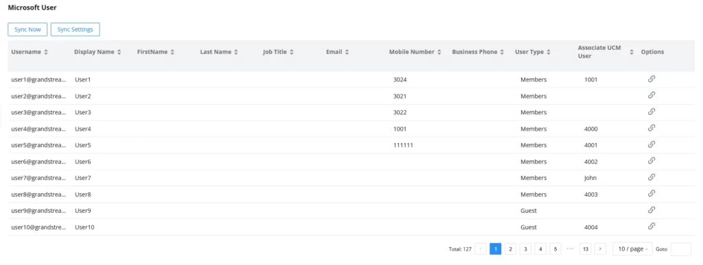Jump to page 2
This screenshot has width=703, height=265.
point(510,249)
